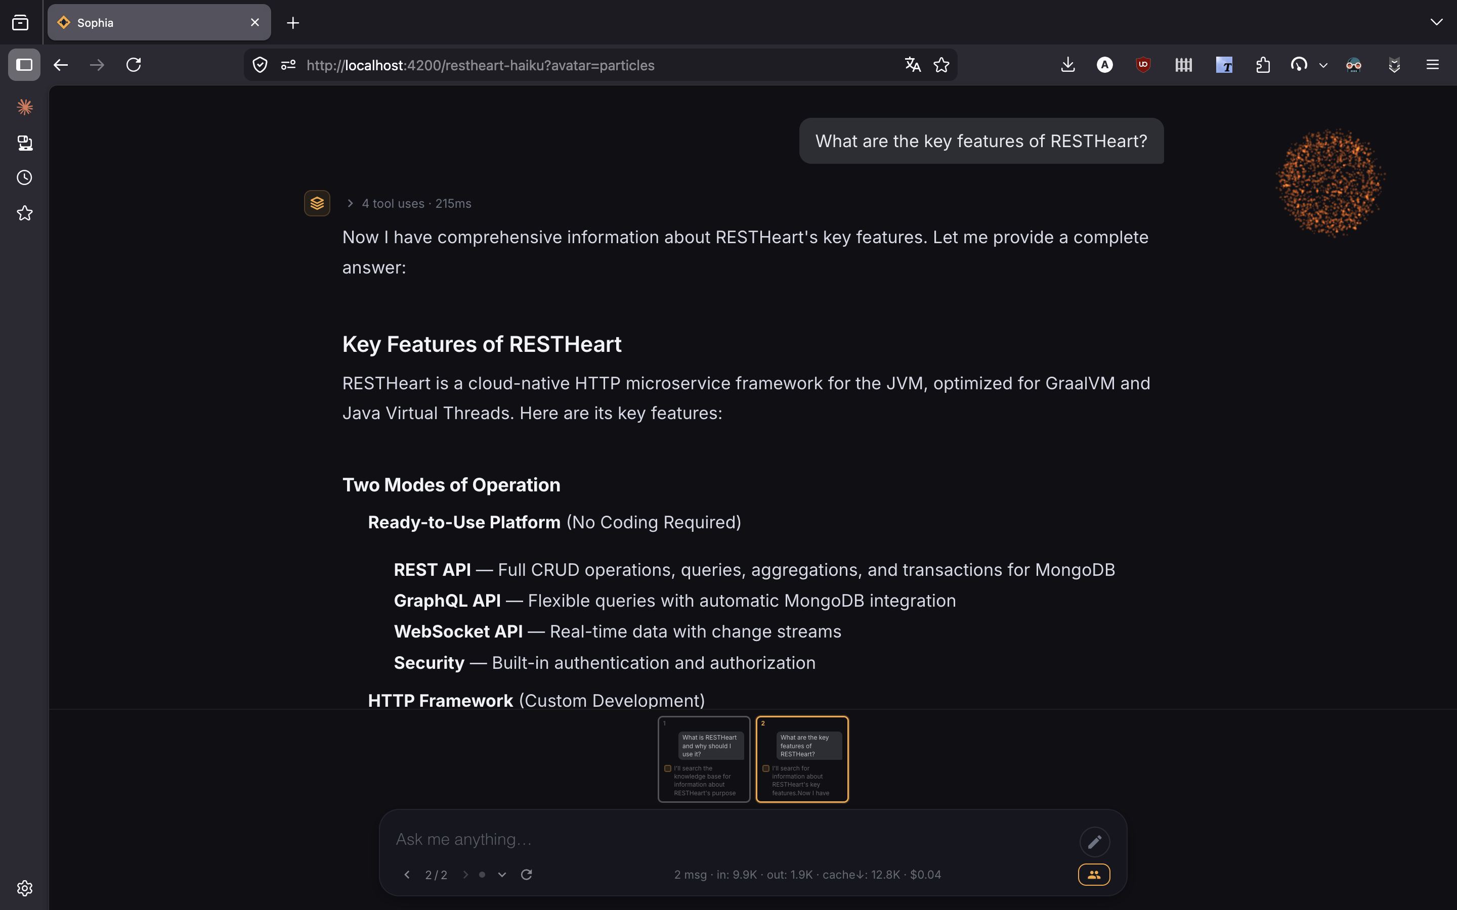
Task: Open the bookmarks star in the sidebar
Action: point(25,213)
